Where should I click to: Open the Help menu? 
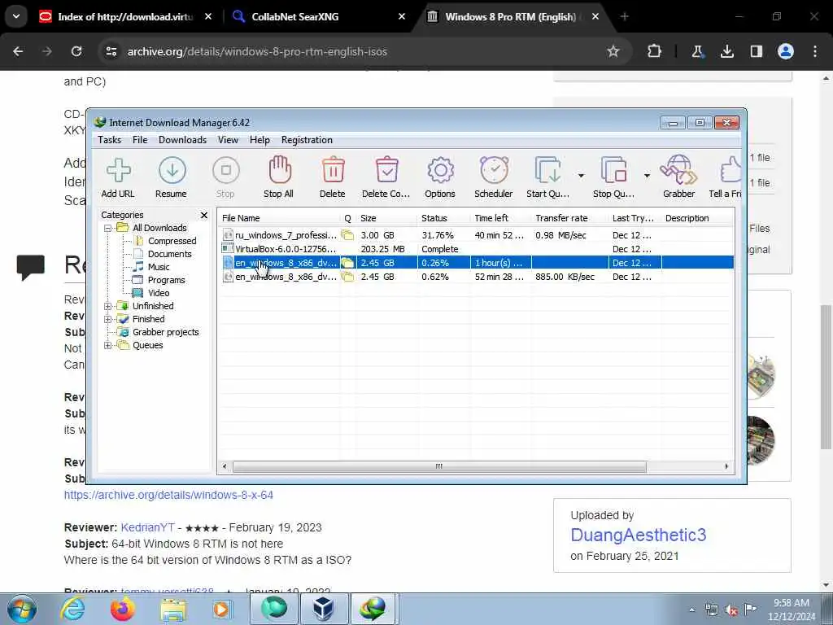(x=259, y=140)
